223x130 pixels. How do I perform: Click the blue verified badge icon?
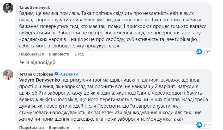[59, 74]
